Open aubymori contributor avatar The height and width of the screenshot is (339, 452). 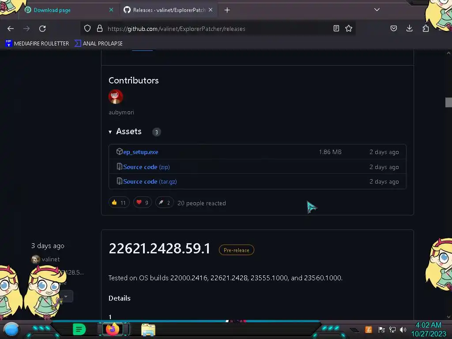pyautogui.click(x=116, y=97)
